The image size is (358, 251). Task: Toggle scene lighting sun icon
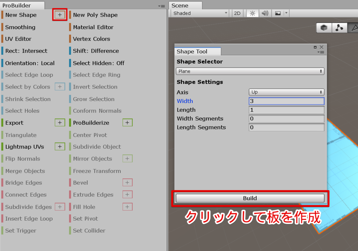coord(252,13)
